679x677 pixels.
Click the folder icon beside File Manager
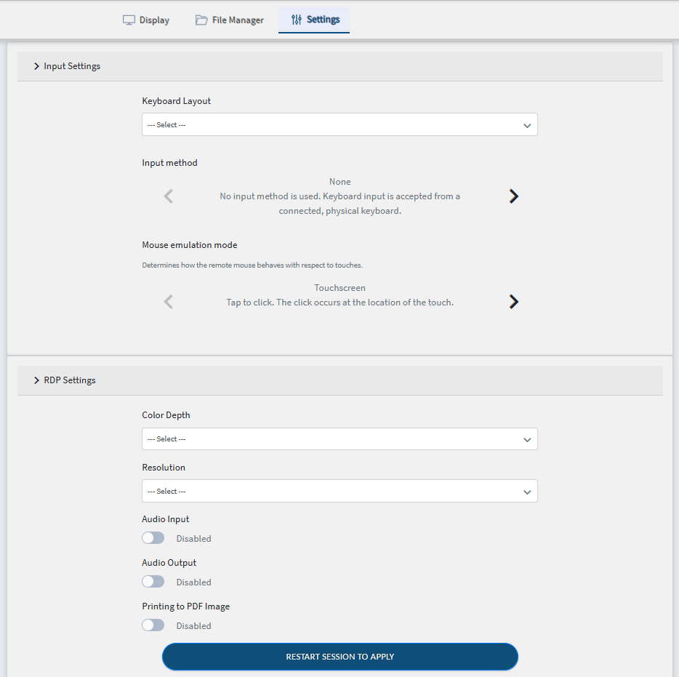tap(201, 20)
